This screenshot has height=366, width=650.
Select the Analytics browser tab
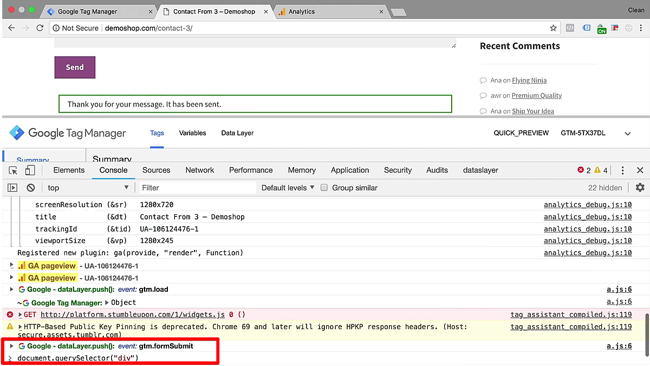pos(330,11)
